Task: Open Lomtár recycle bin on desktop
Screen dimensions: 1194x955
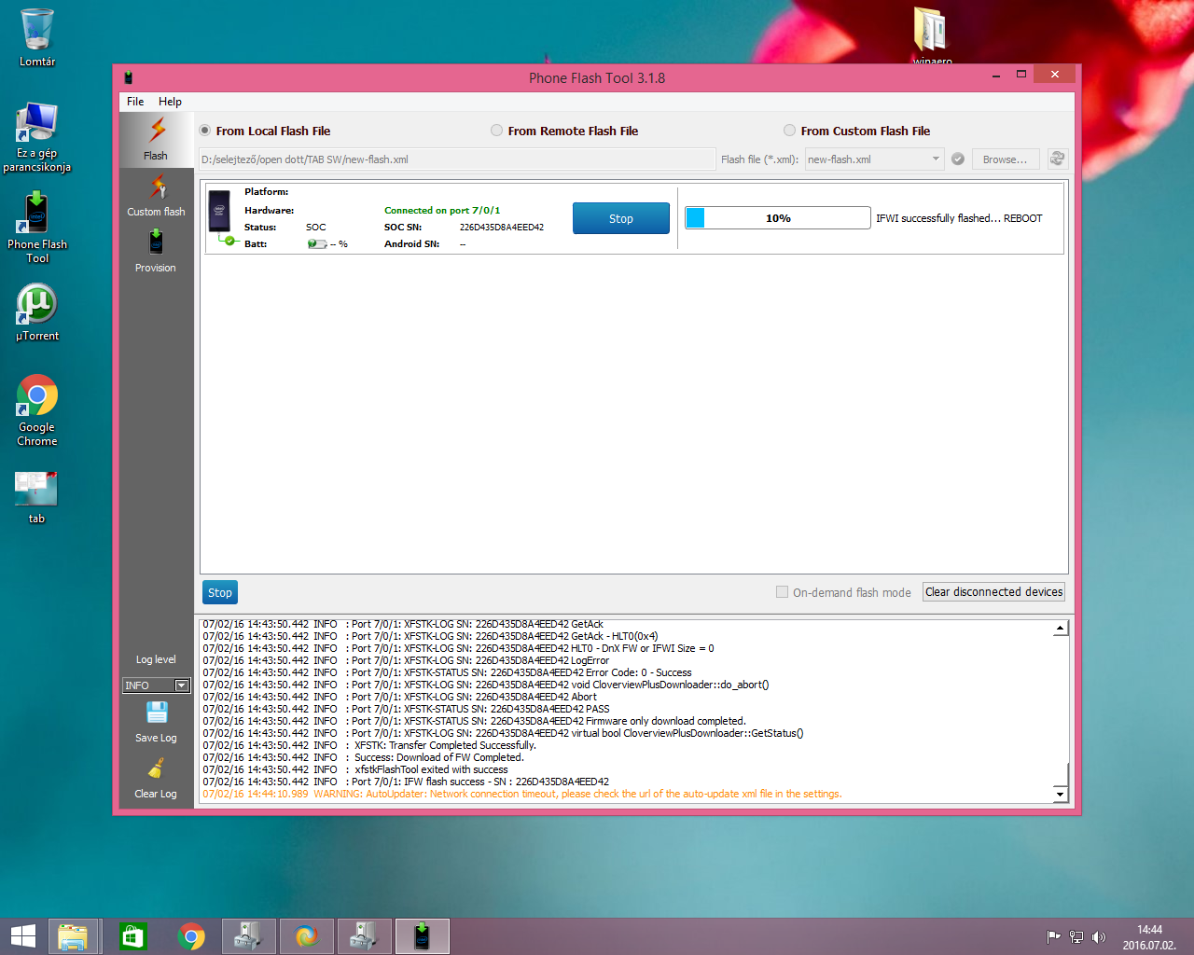Action: [37, 37]
